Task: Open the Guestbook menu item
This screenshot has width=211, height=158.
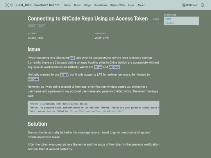Action: coord(100,5)
